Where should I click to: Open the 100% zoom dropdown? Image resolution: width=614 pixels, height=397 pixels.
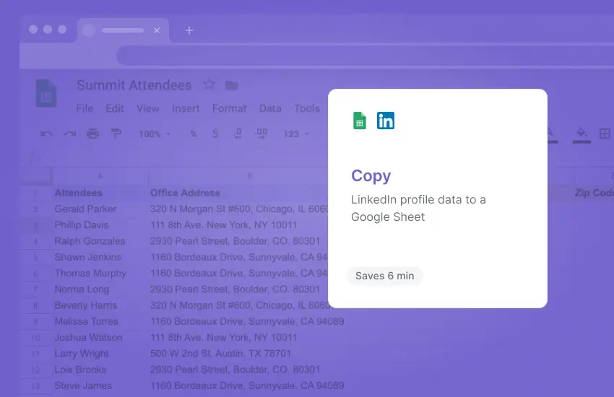tap(155, 134)
